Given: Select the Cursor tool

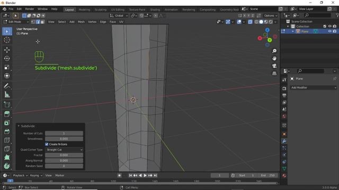Looking at the screenshot, I should [x=7, y=40].
